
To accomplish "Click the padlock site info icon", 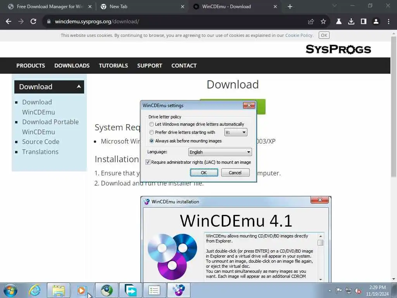I will pos(49,22).
